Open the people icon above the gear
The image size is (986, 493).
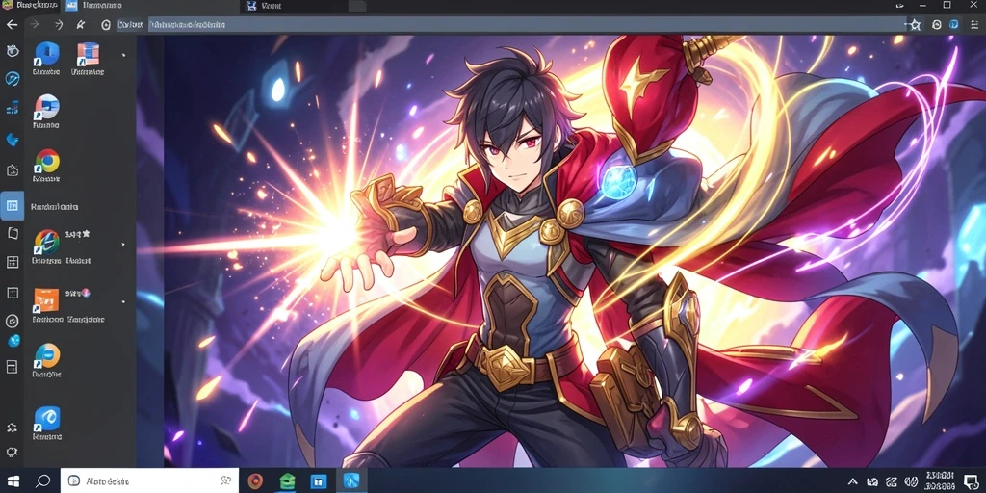pyautogui.click(x=12, y=428)
